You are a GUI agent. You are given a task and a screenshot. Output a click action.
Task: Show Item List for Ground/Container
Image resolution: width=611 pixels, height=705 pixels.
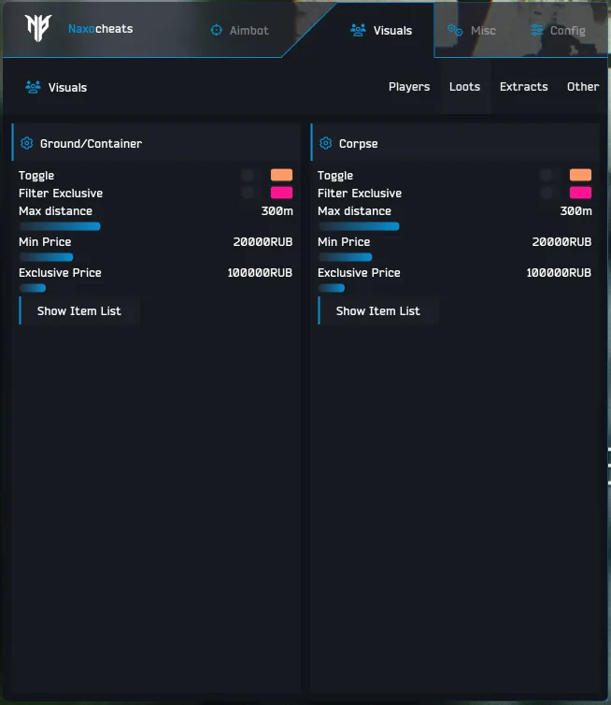79,310
